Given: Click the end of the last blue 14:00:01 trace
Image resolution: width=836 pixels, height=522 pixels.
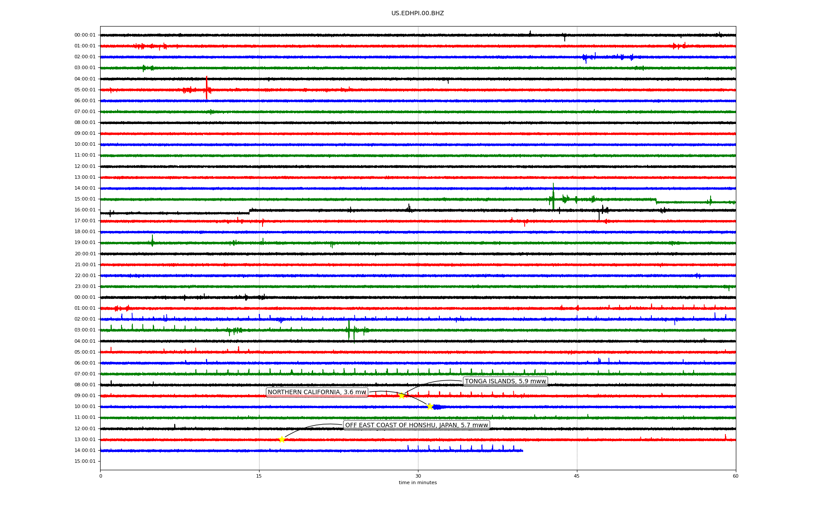Looking at the screenshot, I should (x=522, y=451).
